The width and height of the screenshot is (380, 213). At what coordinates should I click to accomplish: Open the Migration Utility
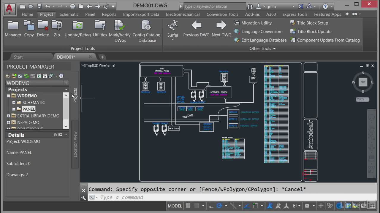(x=253, y=23)
